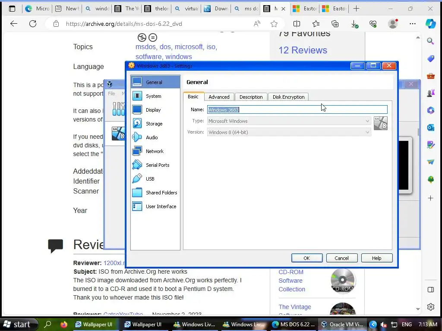The image size is (442, 331).
Task: Open the '12 Reviews' link
Action: [303, 50]
